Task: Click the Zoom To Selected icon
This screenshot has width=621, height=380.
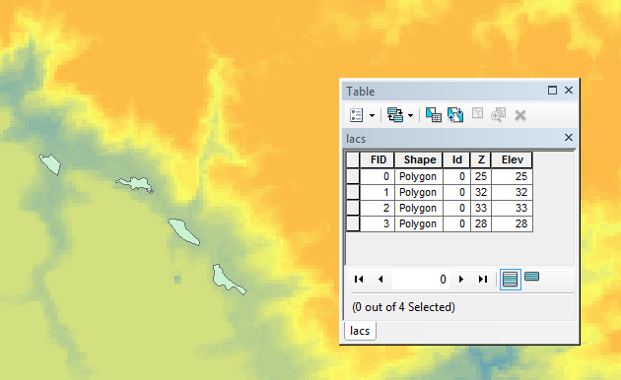Action: (x=498, y=115)
